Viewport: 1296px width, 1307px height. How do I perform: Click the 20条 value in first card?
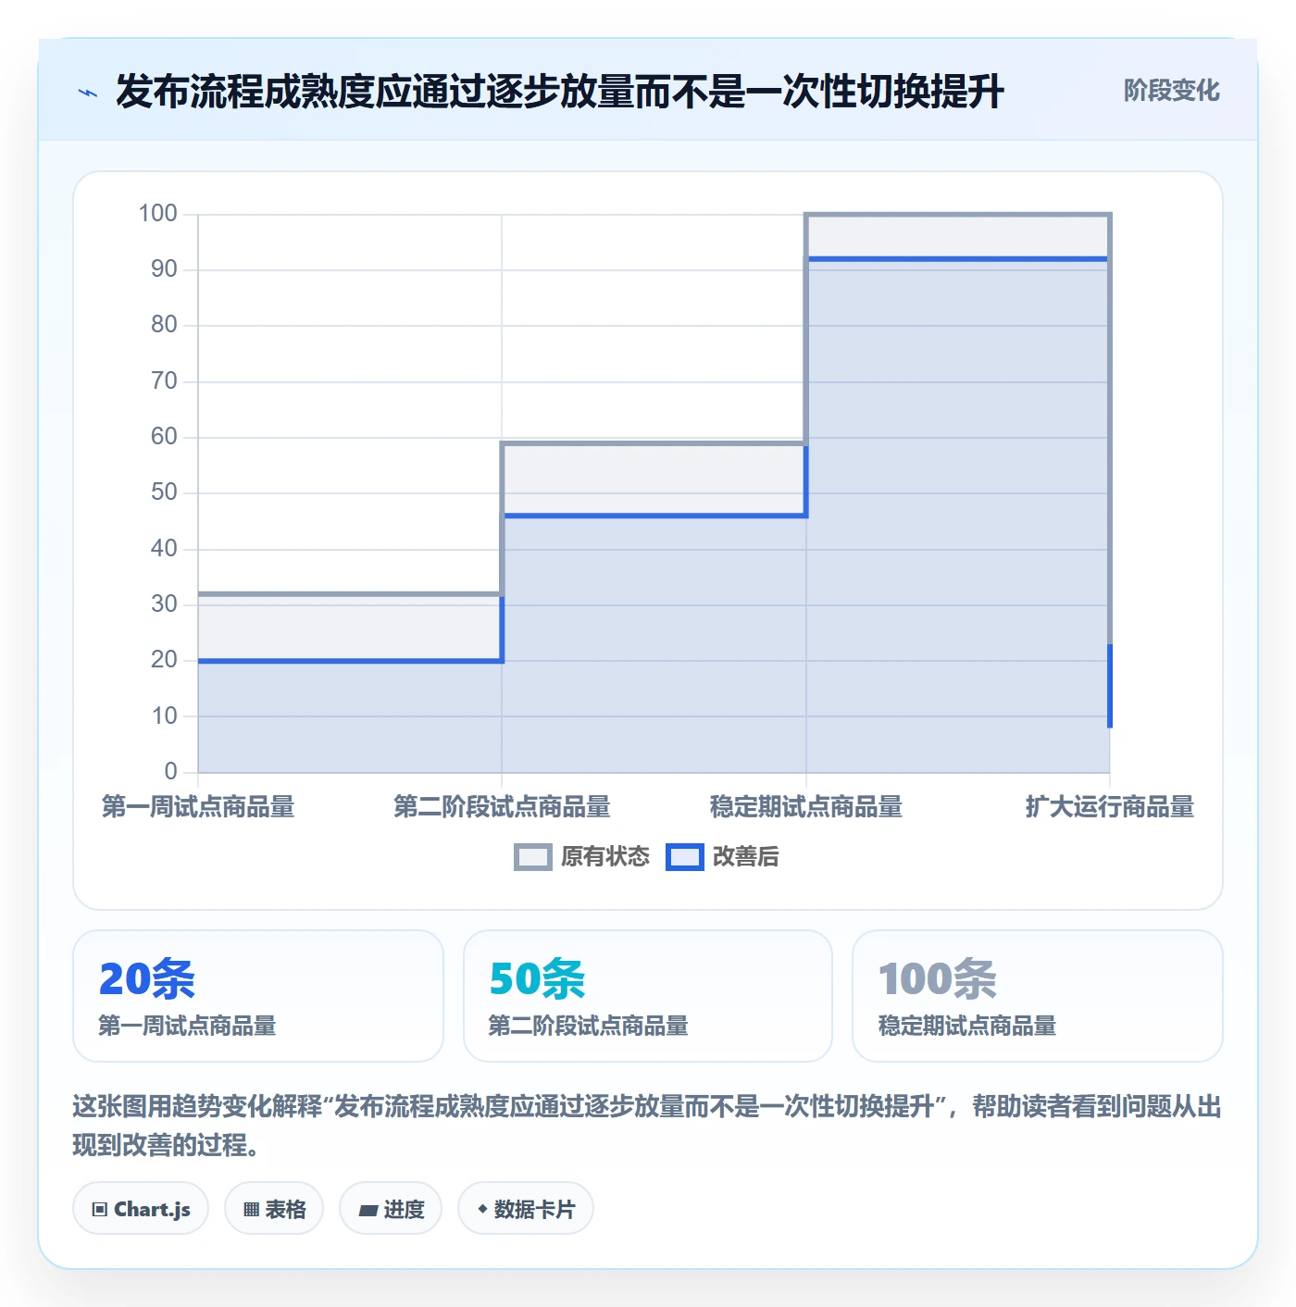pyautogui.click(x=147, y=978)
